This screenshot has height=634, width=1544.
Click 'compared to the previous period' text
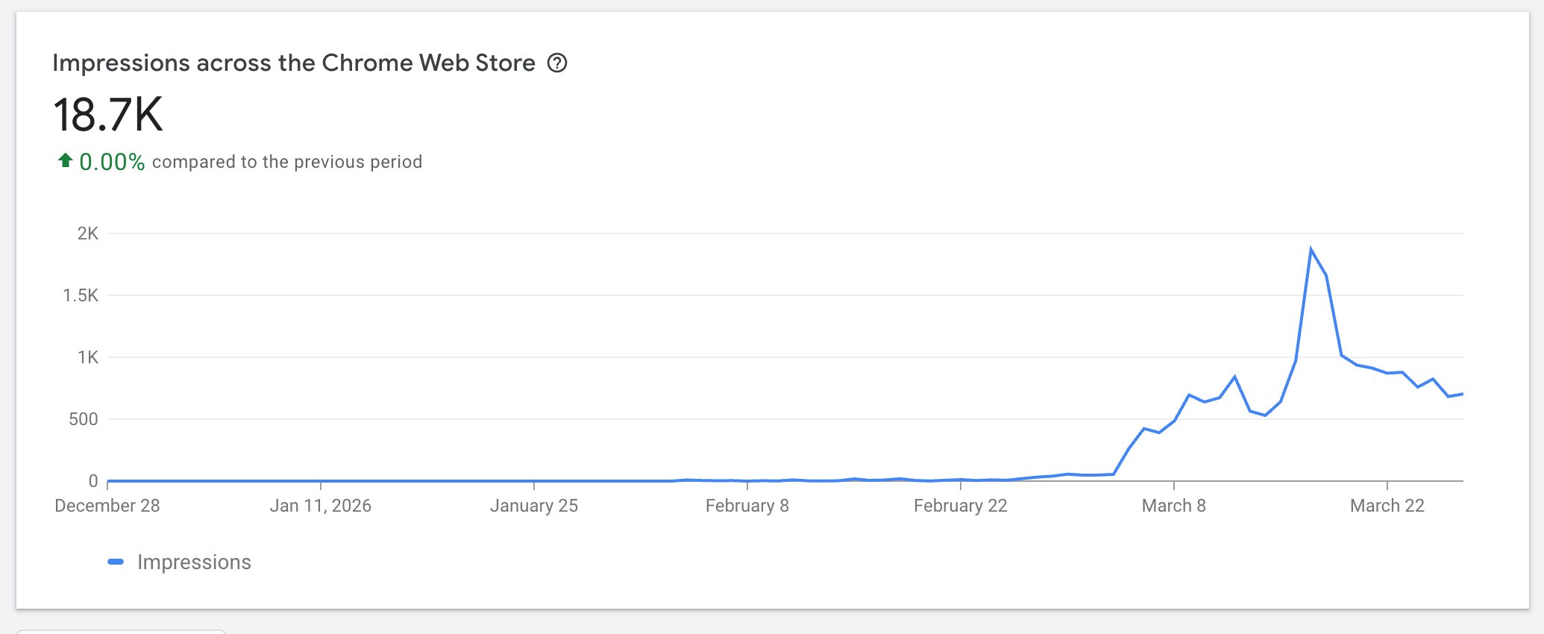click(287, 162)
